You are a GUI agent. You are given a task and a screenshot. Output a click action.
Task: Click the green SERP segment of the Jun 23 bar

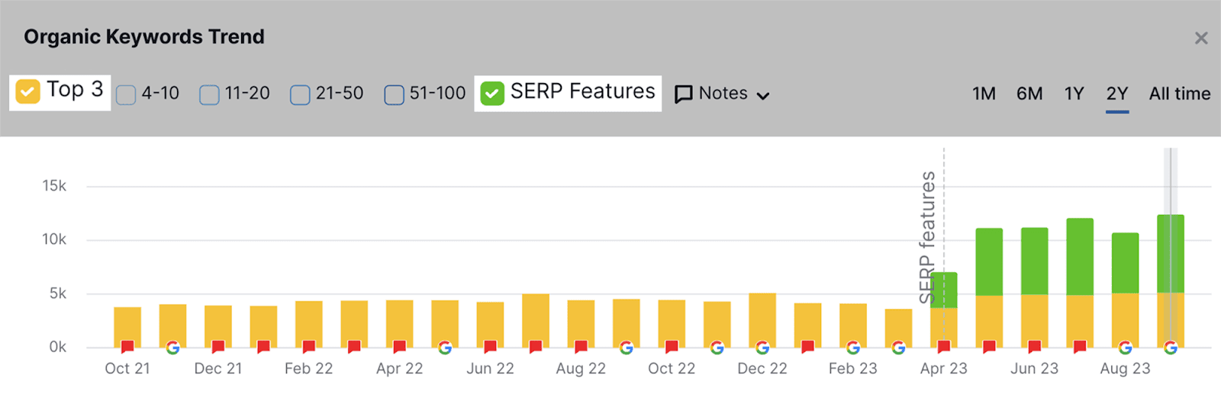pyautogui.click(x=1035, y=261)
